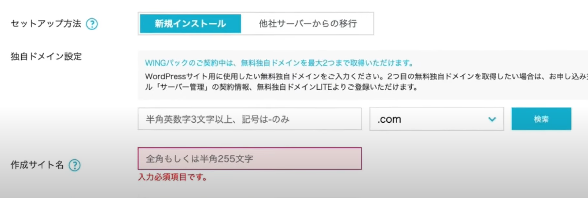This screenshot has width=588, height=198.
Task: Switch to 他社サーバーからの移行 option
Action: click(308, 24)
